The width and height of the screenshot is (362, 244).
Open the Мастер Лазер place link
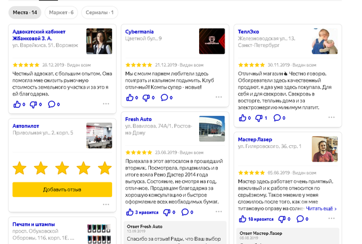[255, 140]
